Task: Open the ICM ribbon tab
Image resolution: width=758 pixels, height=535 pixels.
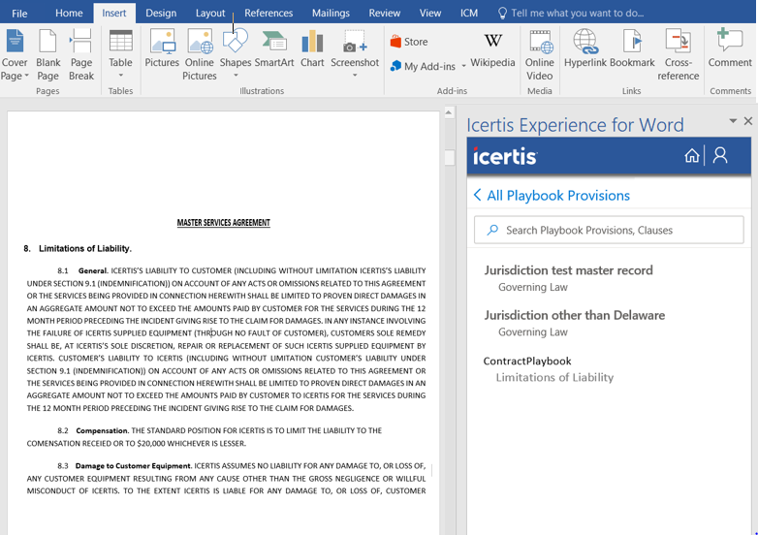Action: click(x=469, y=13)
